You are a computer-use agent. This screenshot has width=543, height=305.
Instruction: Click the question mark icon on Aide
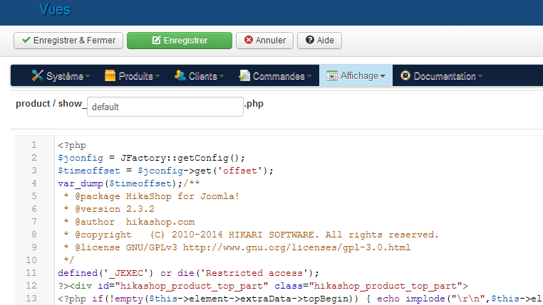pos(309,40)
